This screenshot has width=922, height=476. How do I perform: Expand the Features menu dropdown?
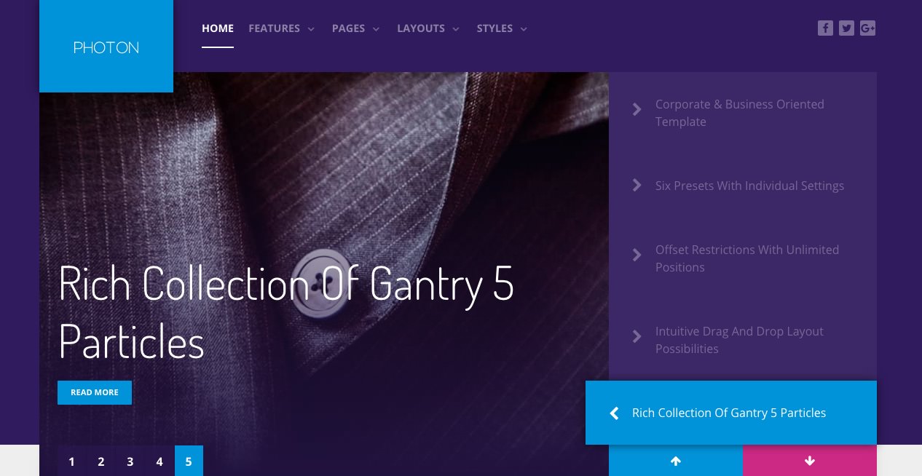[281, 28]
